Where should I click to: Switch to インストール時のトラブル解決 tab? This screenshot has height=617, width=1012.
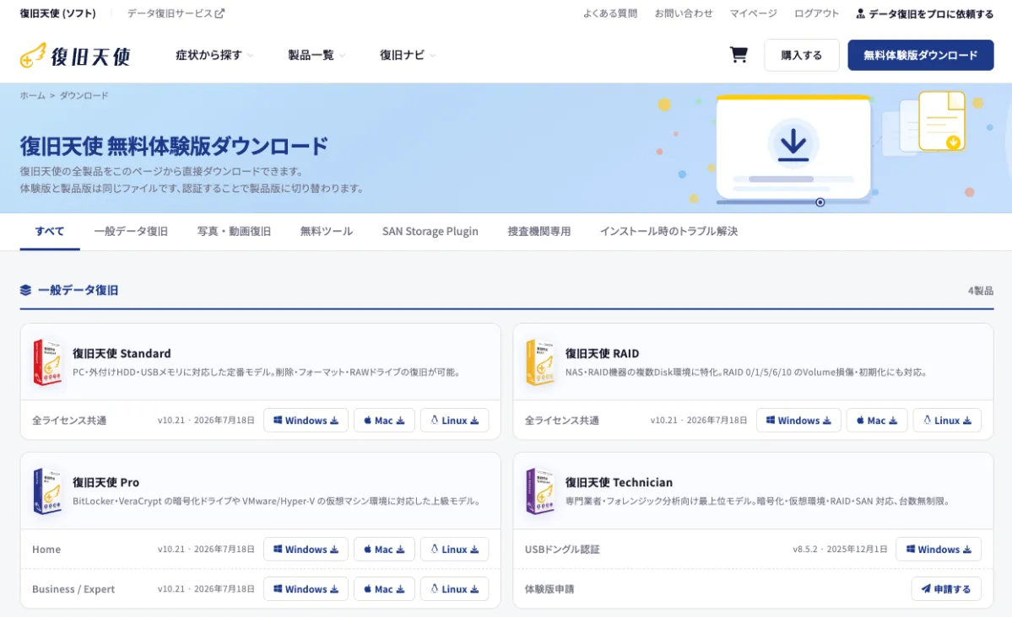click(668, 232)
